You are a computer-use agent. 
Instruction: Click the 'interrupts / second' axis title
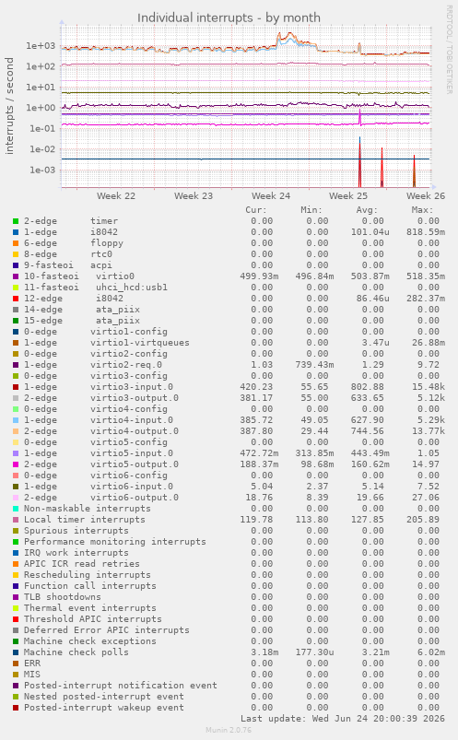[9, 106]
